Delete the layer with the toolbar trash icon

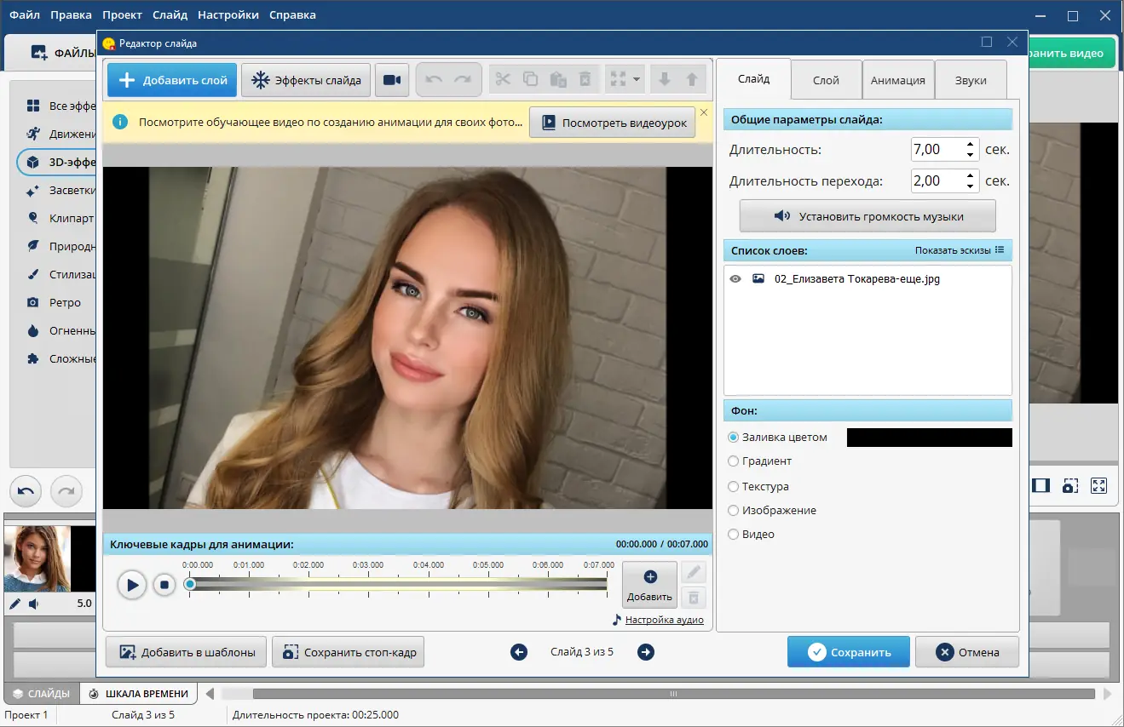click(x=585, y=80)
